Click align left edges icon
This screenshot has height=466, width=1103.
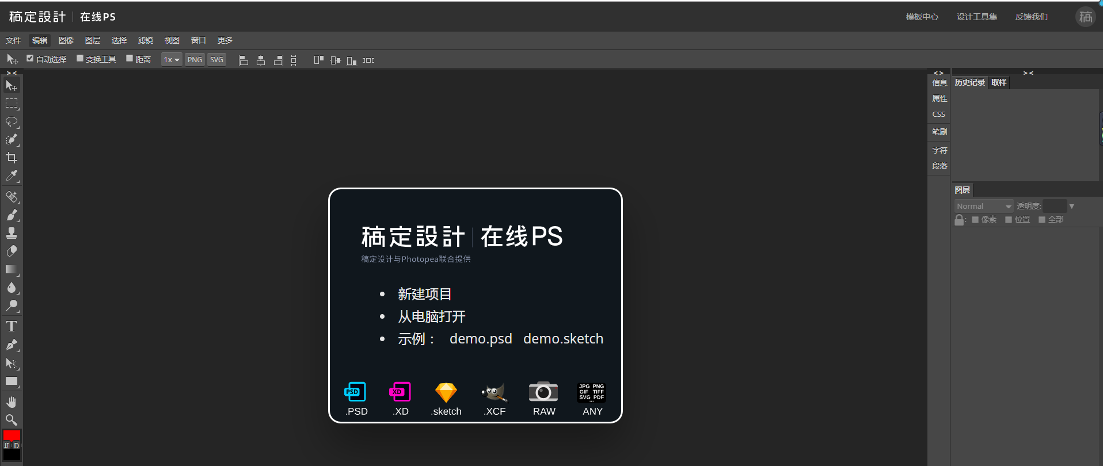(x=244, y=60)
